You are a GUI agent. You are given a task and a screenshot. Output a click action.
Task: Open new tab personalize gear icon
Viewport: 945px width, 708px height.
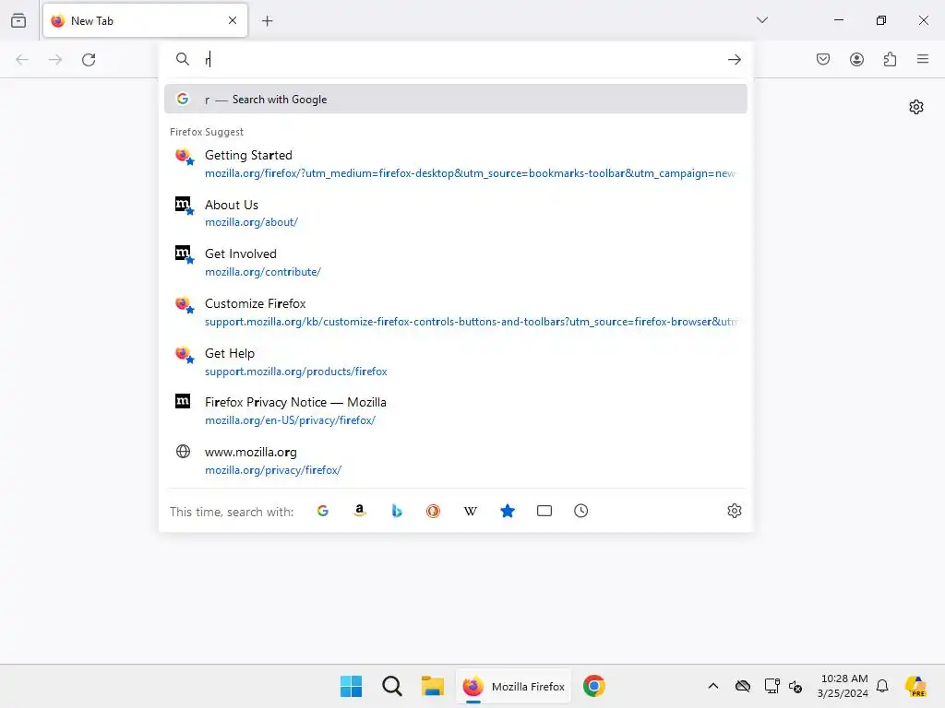coord(916,107)
